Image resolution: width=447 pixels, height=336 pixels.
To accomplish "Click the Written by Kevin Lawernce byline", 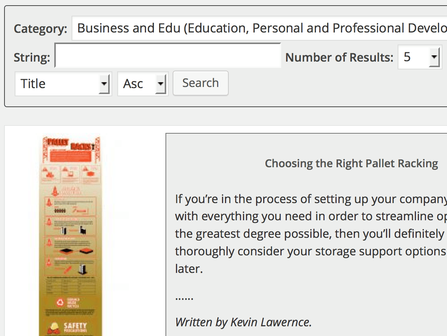I will tap(243, 322).
